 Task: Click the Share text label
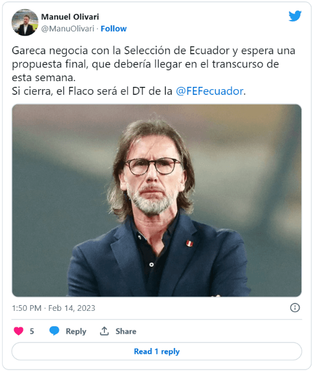(126, 331)
